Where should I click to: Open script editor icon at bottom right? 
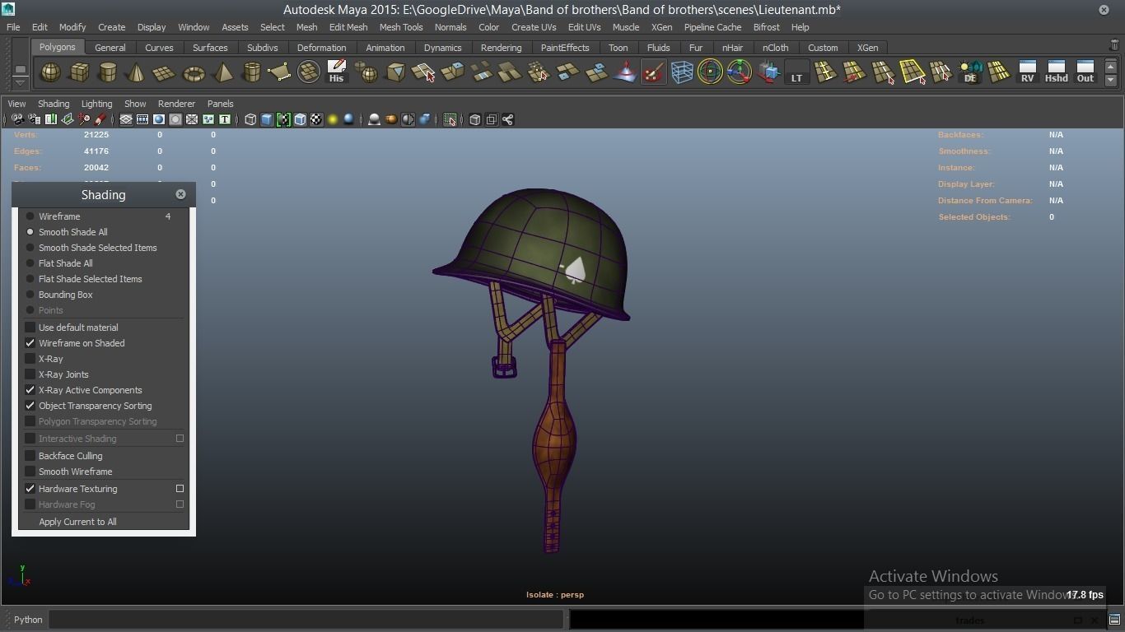click(x=1114, y=620)
